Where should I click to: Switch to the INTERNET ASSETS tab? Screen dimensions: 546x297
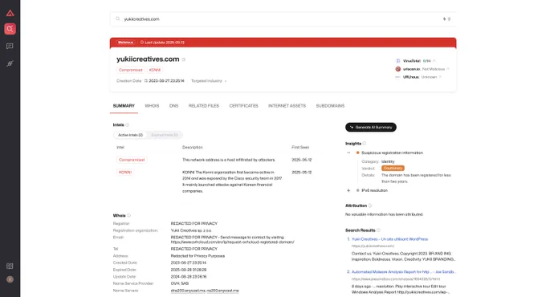287,106
